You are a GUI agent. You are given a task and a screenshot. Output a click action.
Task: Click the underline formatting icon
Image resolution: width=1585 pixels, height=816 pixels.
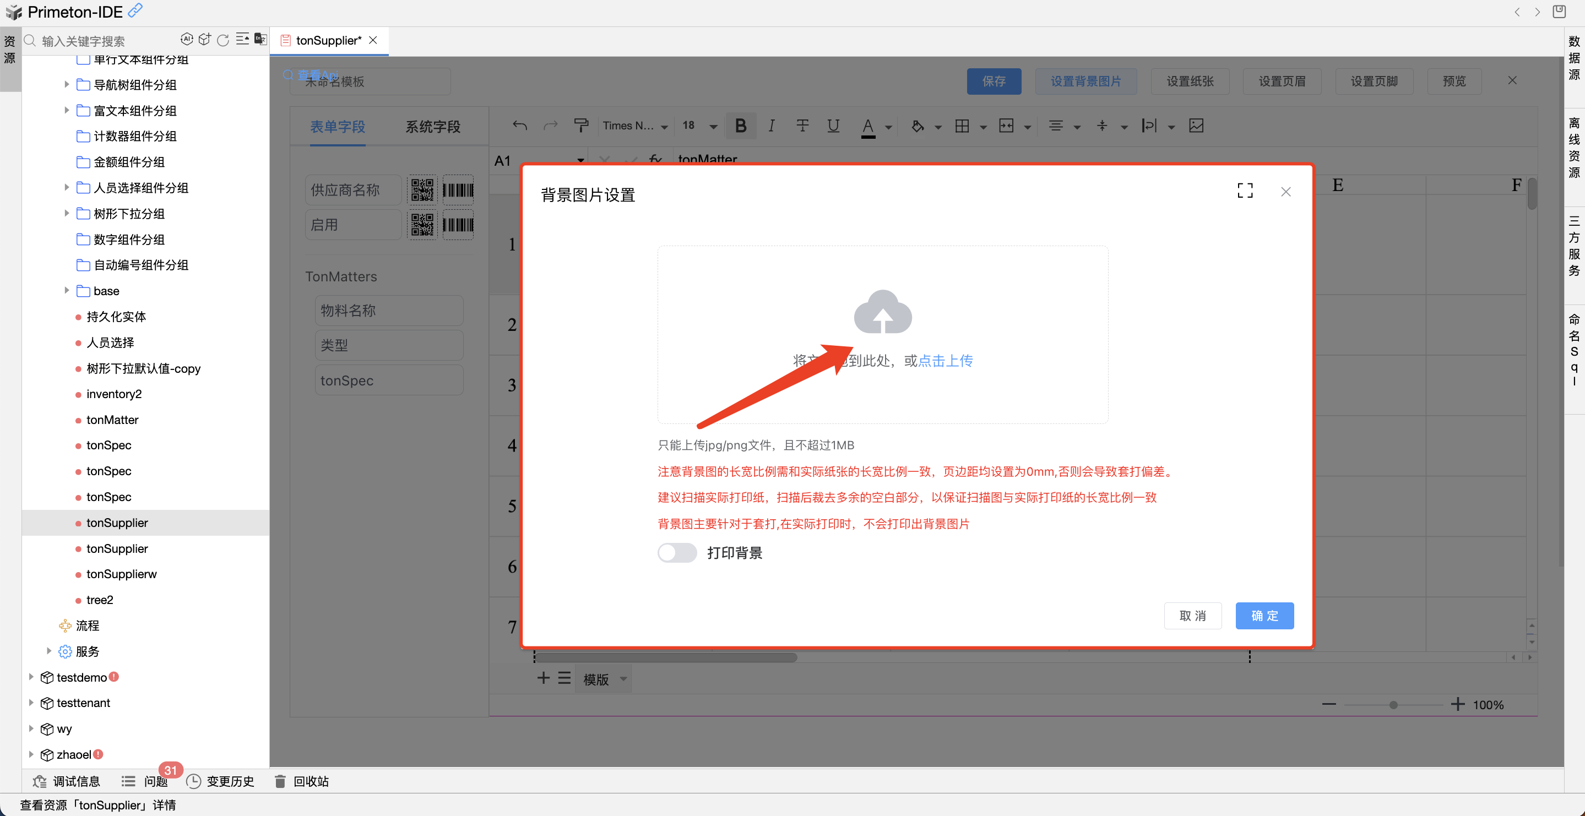[833, 126]
